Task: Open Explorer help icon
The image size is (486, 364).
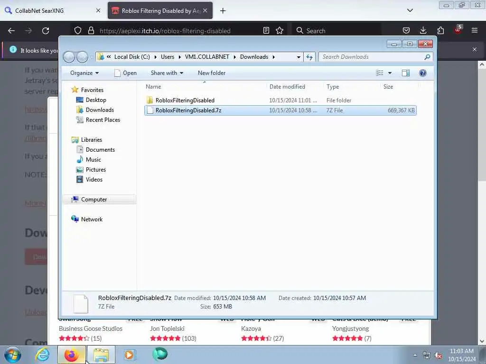Action: point(422,73)
